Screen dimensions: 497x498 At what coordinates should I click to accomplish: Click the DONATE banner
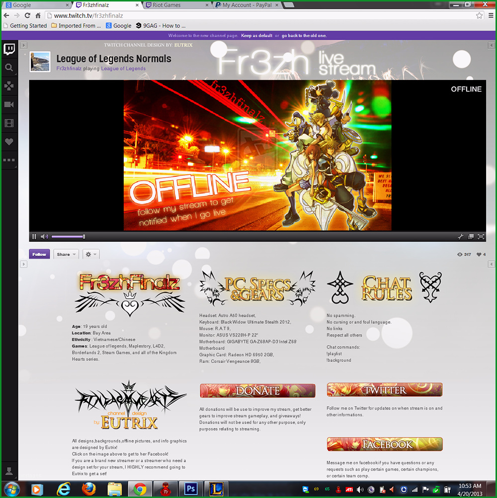tap(257, 391)
